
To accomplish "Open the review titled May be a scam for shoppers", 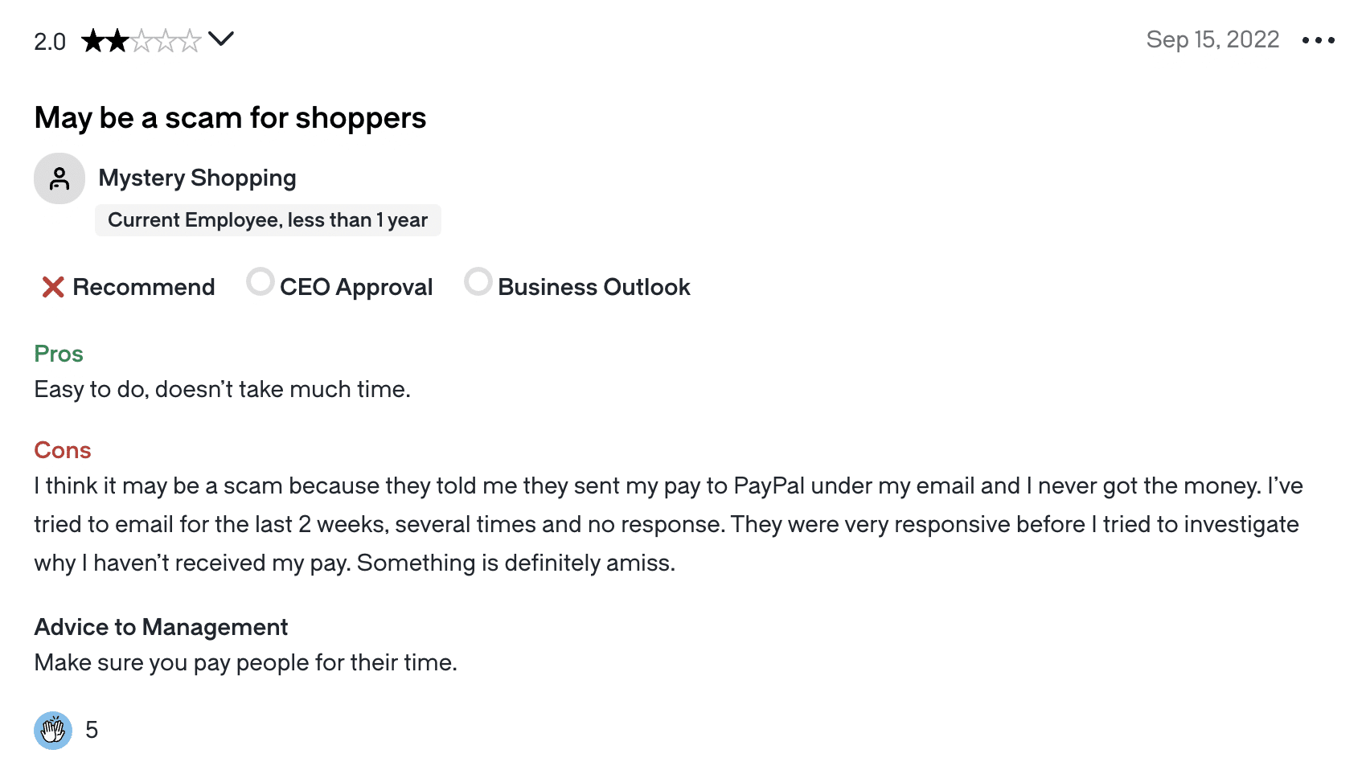I will pyautogui.click(x=230, y=118).
